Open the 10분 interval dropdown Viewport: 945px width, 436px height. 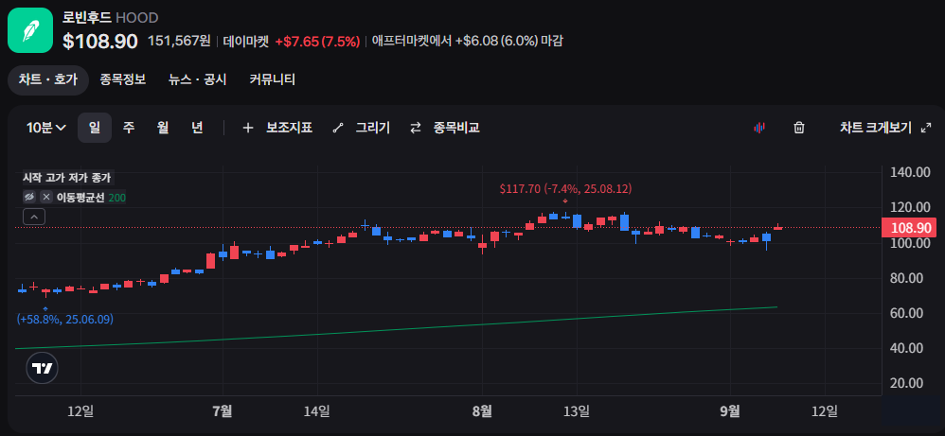[x=46, y=128]
